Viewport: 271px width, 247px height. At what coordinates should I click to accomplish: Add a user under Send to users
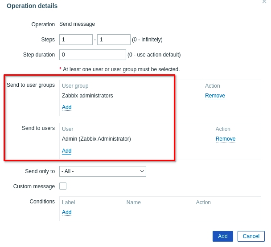click(66, 151)
